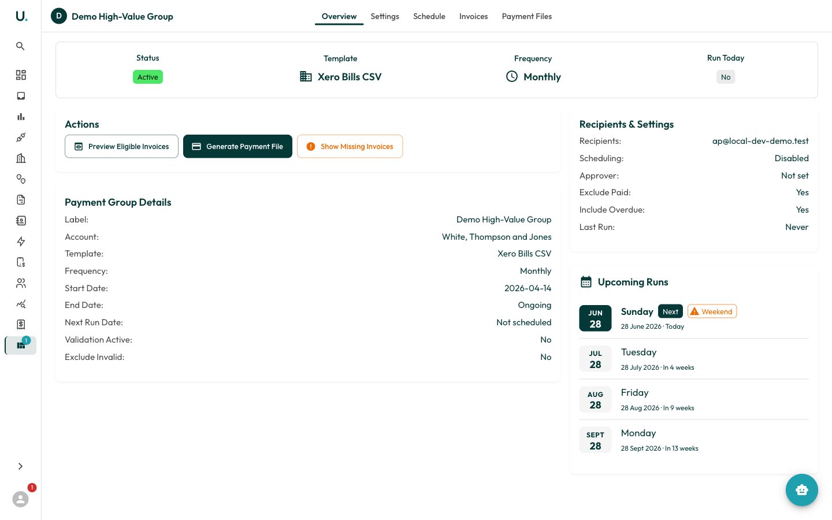Open the plug integrations icon
The height and width of the screenshot is (520, 832).
click(x=21, y=138)
